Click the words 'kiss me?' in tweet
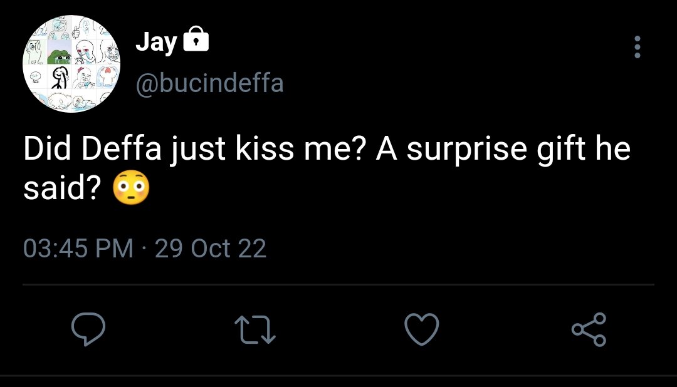The width and height of the screenshot is (677, 387). [301, 148]
